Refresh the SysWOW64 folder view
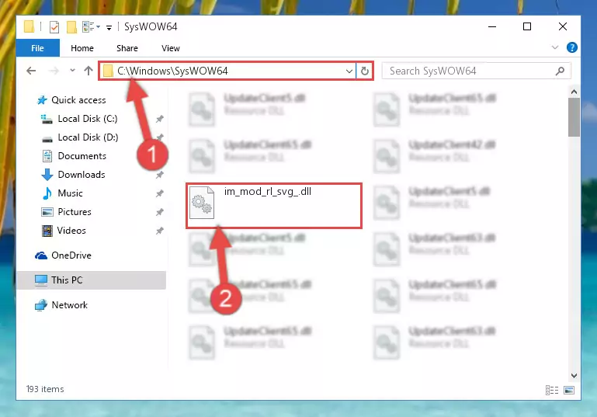The image size is (597, 417). point(364,71)
